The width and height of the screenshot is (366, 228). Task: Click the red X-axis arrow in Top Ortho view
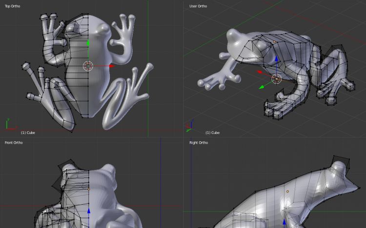tap(112, 66)
